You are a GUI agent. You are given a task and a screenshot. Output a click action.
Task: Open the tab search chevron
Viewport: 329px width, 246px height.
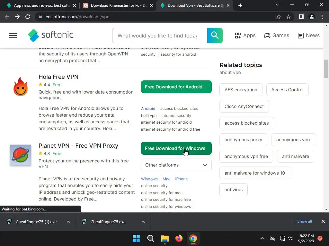click(x=277, y=4)
